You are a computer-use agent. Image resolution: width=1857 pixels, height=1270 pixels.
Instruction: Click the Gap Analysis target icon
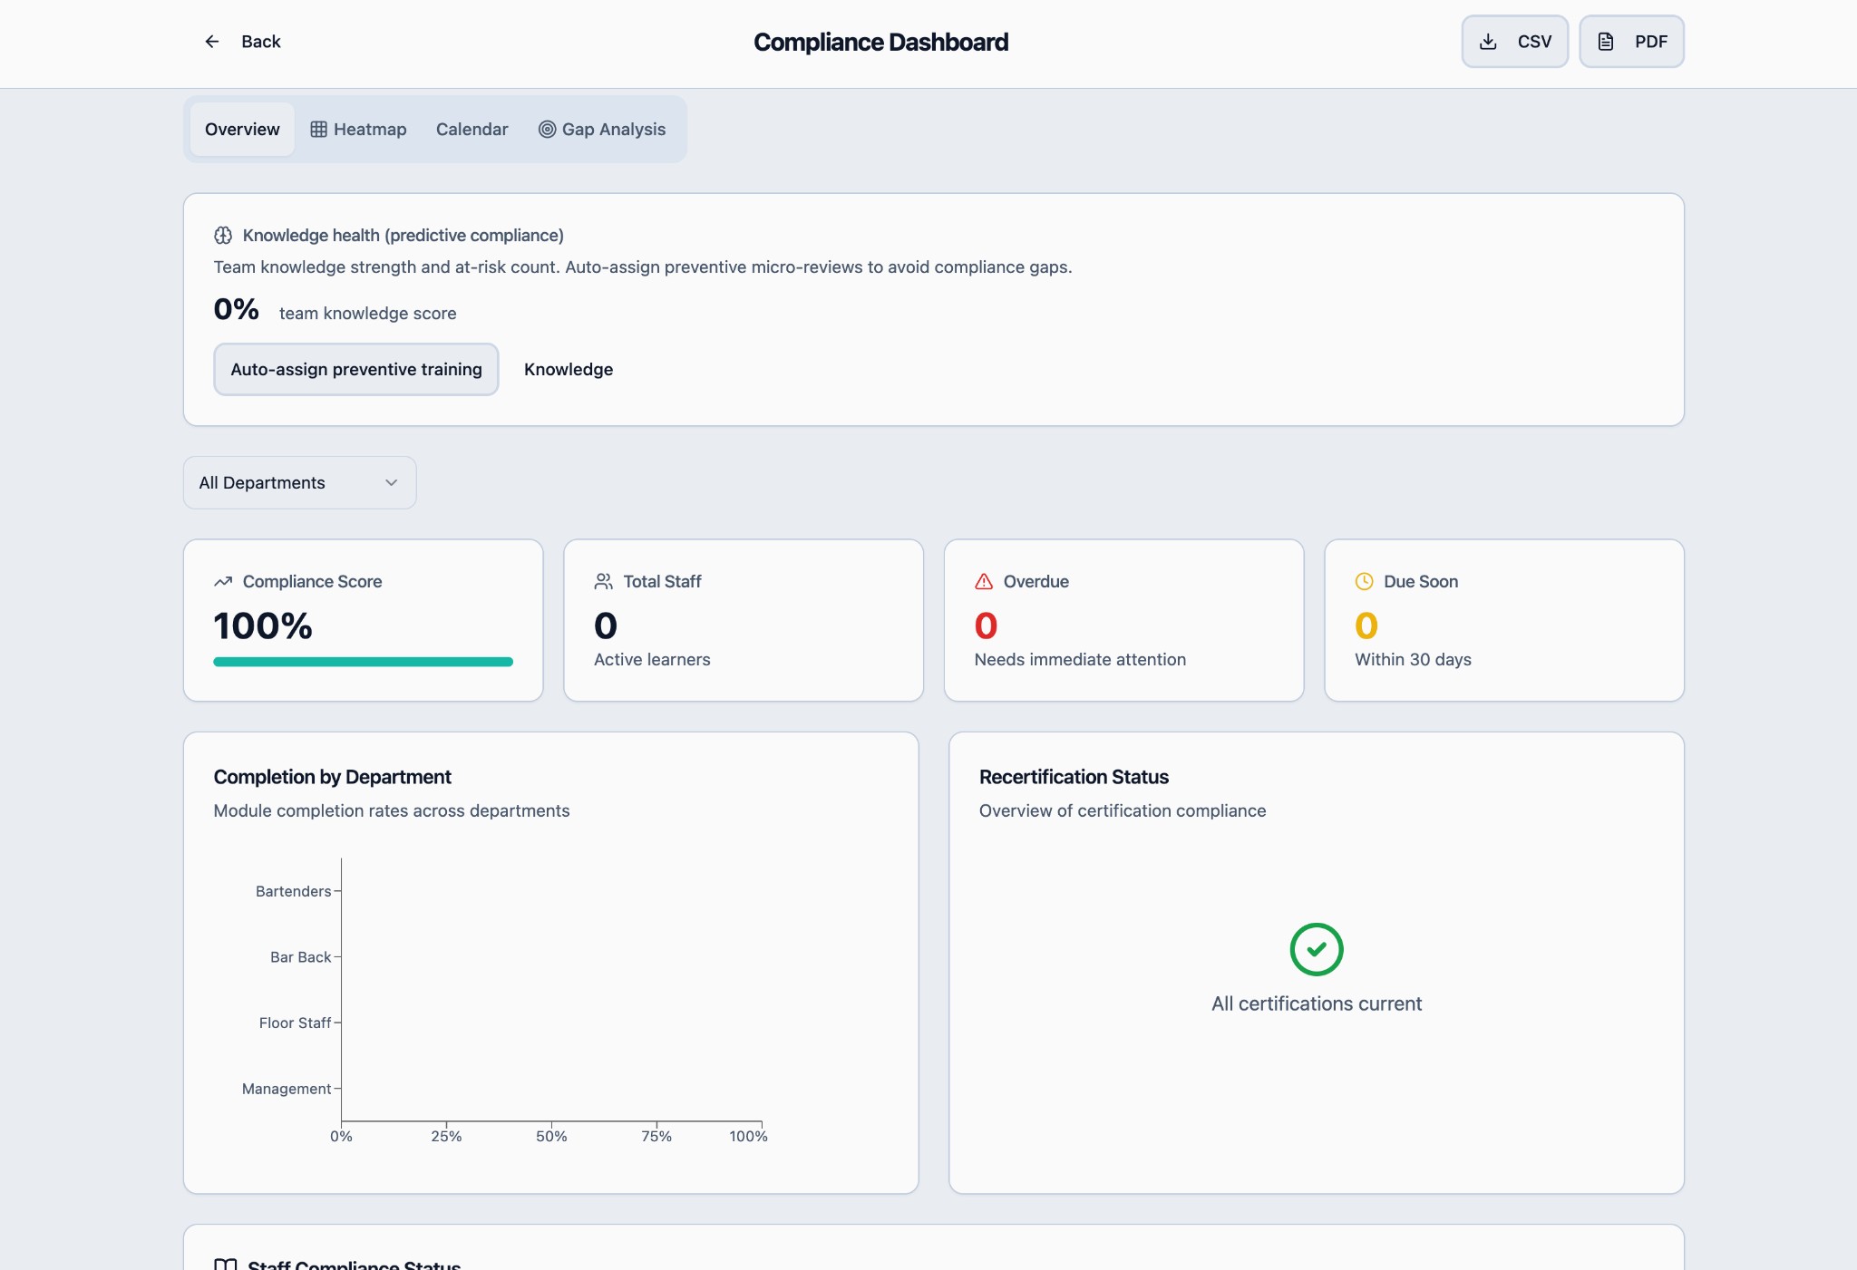pos(546,130)
